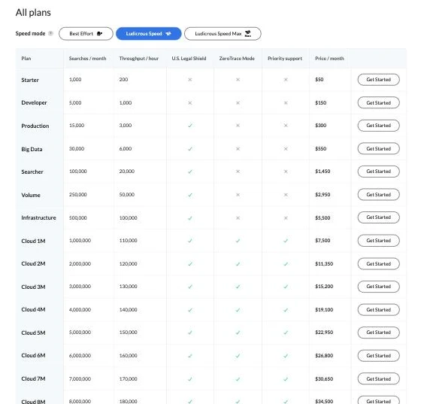The image size is (421, 404).
Task: Click Cloud 6M's U.S. Legal Shield check icon
Action: (190, 356)
